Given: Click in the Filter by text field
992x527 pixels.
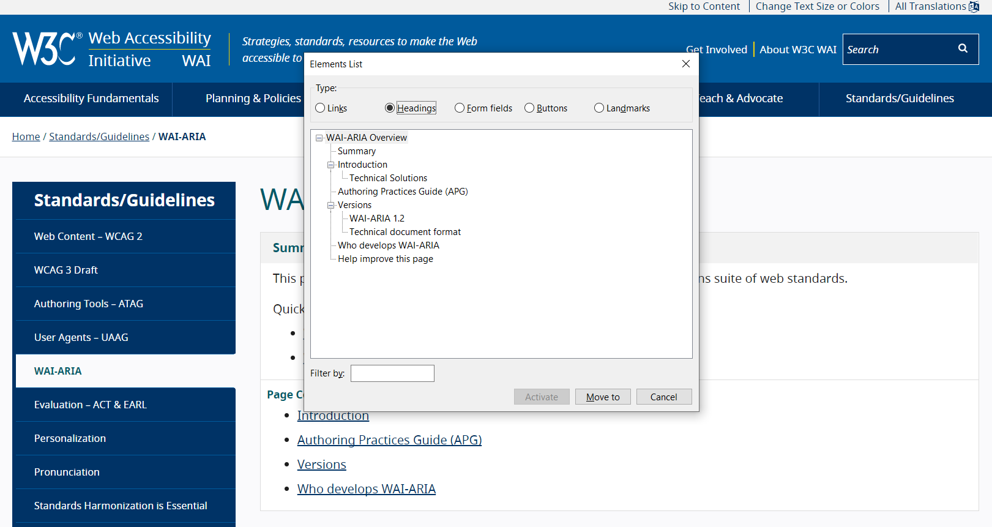Looking at the screenshot, I should click(392, 373).
